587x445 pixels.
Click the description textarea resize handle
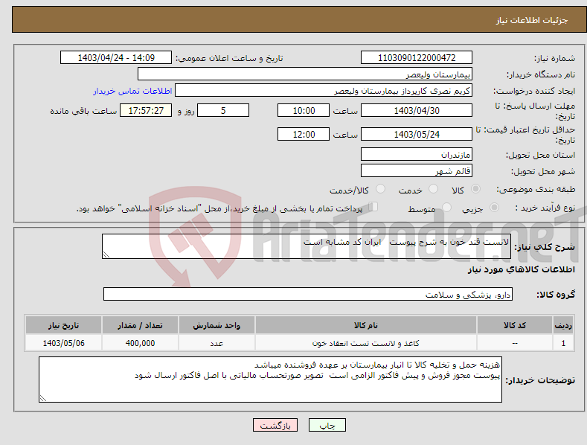pos(106,254)
